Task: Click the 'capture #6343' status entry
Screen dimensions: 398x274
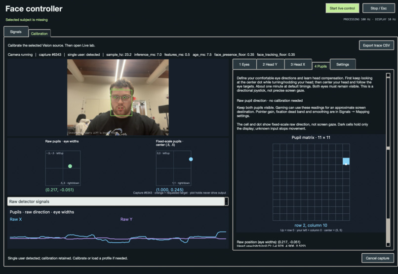Action: pos(50,54)
